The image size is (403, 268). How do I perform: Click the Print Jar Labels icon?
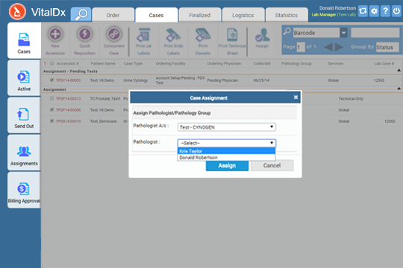(144, 35)
